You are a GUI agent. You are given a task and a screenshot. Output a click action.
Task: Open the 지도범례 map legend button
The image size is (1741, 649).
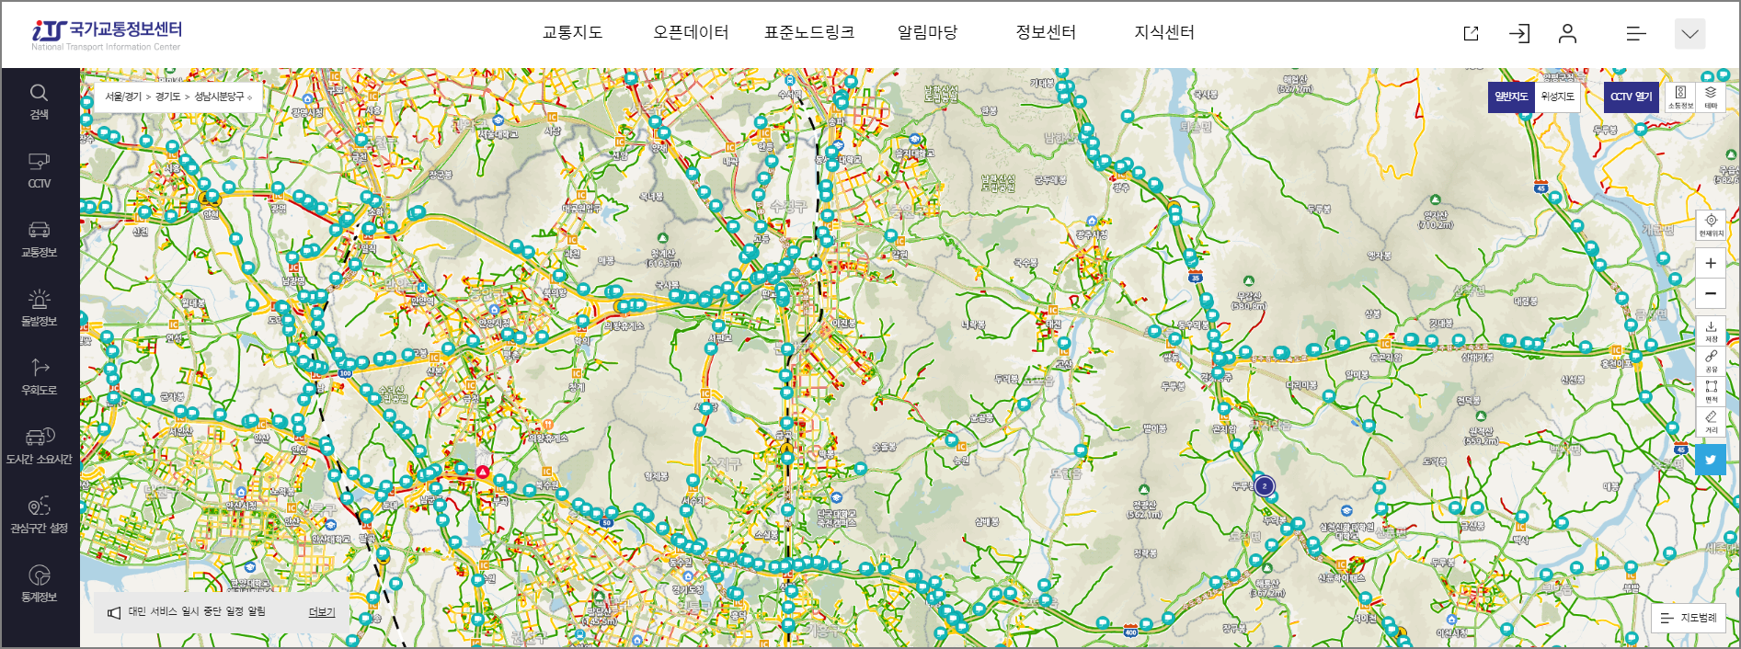click(1689, 618)
